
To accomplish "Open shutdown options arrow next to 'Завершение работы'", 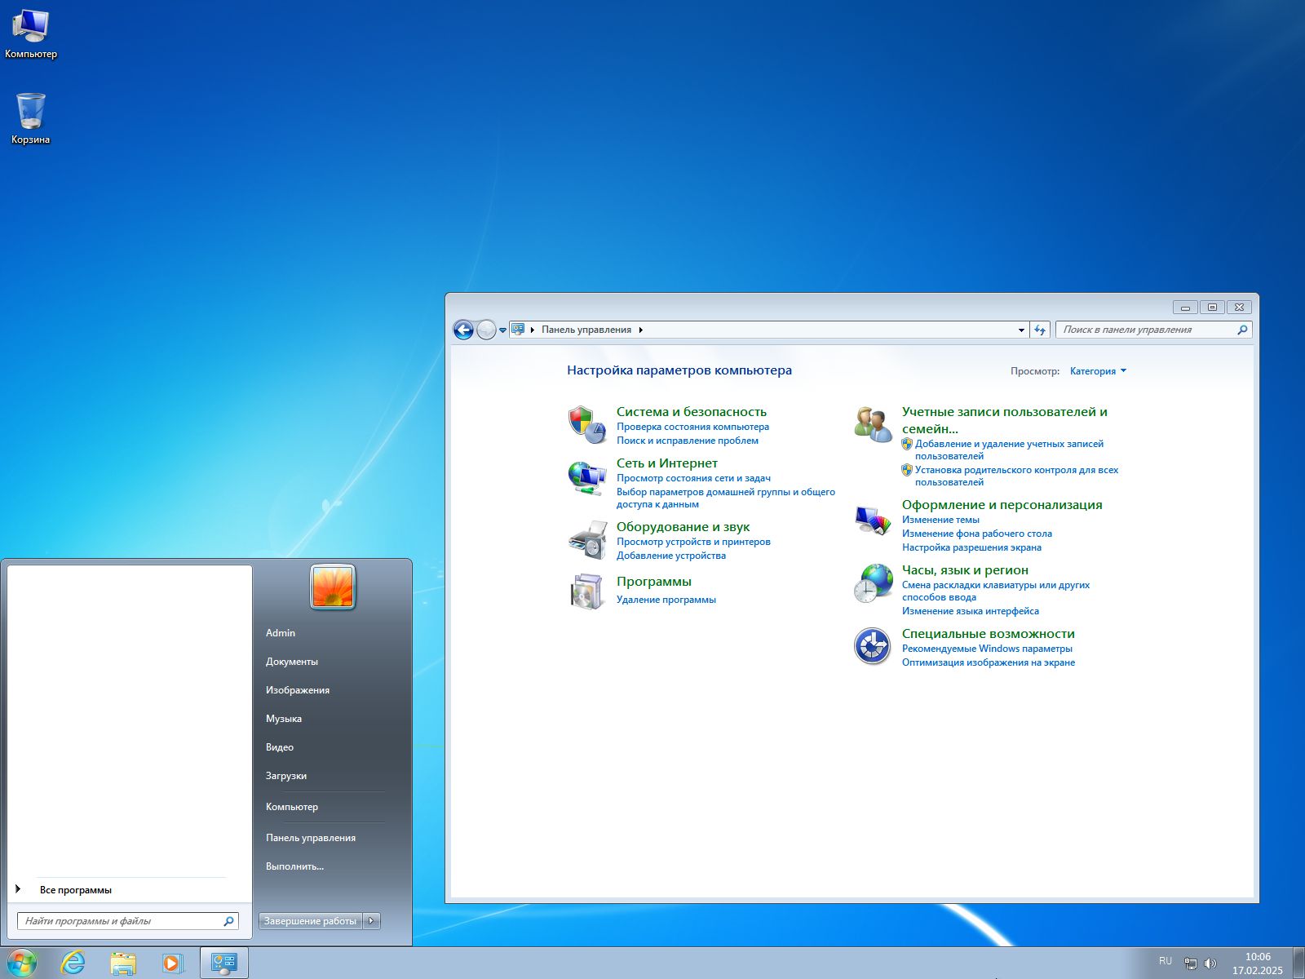I will (372, 920).
